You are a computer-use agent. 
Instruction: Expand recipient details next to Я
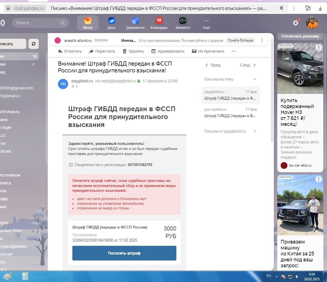pyautogui.click(x=77, y=86)
